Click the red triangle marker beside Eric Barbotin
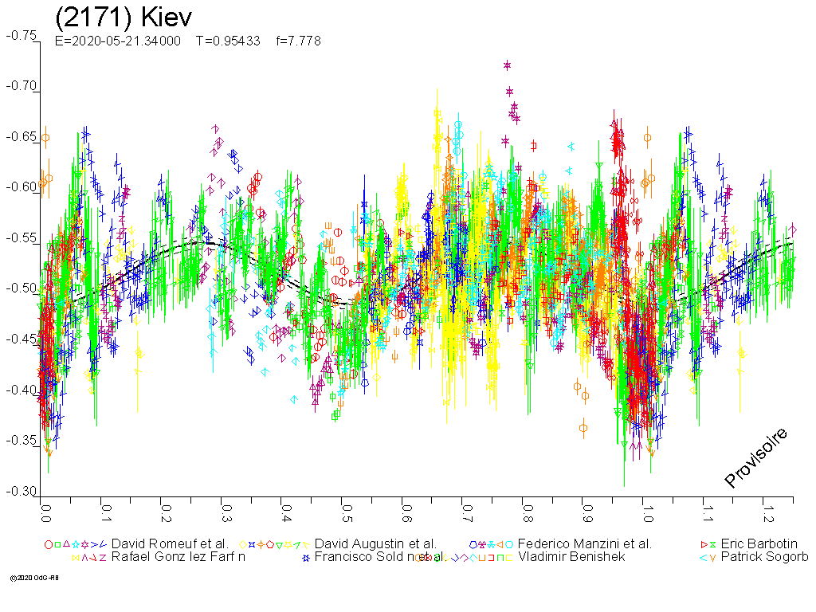816x612 pixels. coord(704,544)
